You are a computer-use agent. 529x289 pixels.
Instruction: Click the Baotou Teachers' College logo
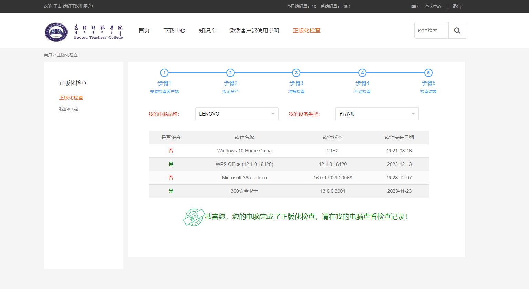pos(84,32)
